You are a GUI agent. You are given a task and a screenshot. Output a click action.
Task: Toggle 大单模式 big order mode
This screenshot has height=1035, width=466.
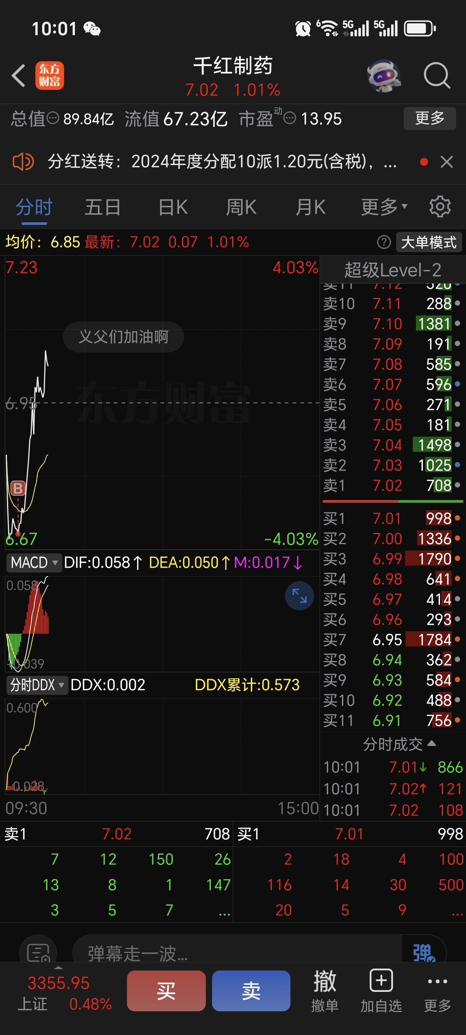[429, 242]
